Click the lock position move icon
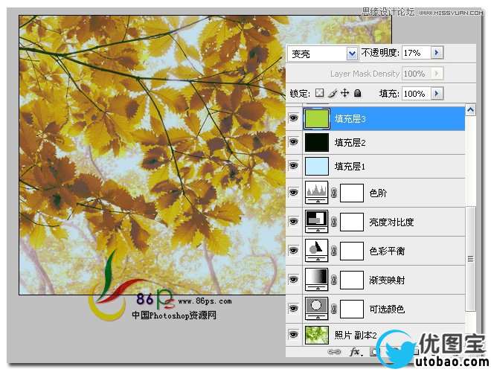This screenshot has width=491, height=372. (344, 93)
